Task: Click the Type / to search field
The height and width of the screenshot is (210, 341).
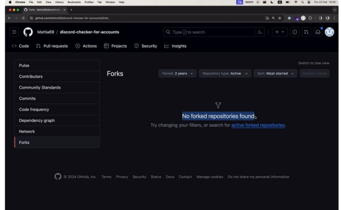Action: (214, 32)
